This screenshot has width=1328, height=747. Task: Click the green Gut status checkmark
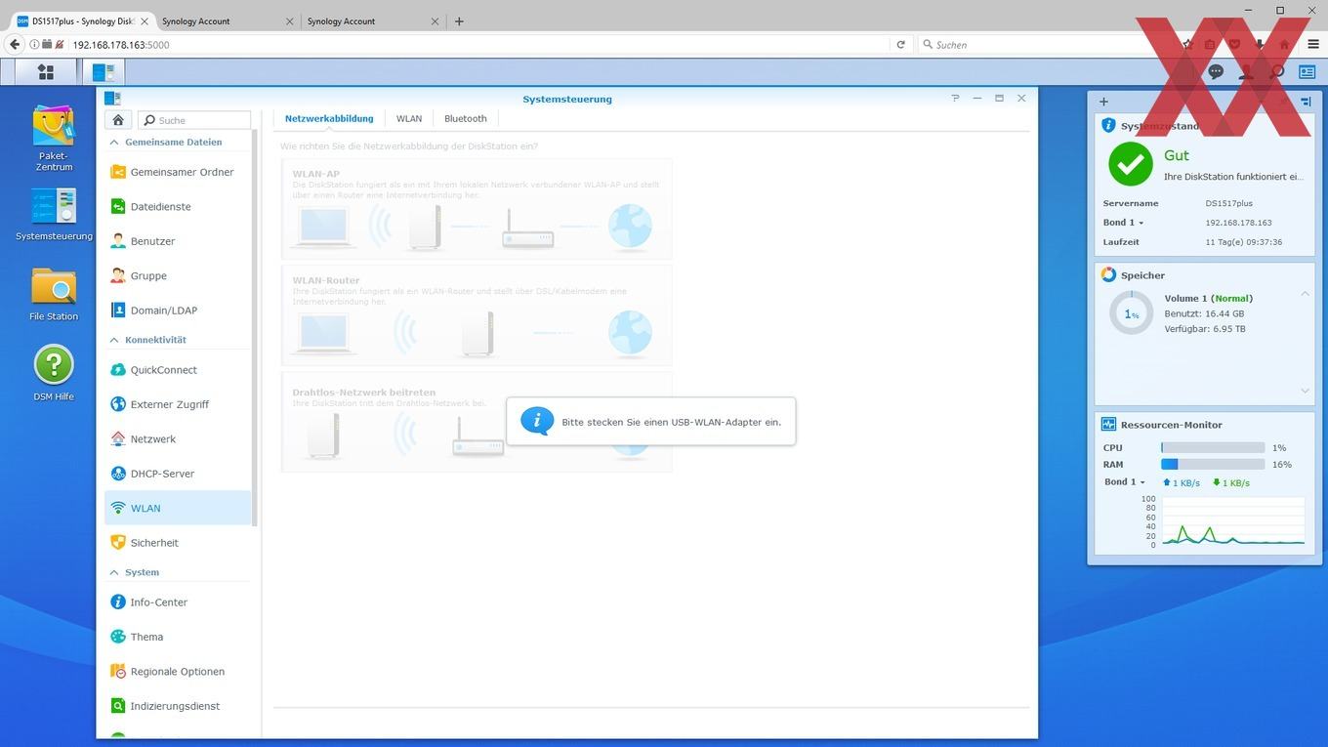pos(1131,164)
